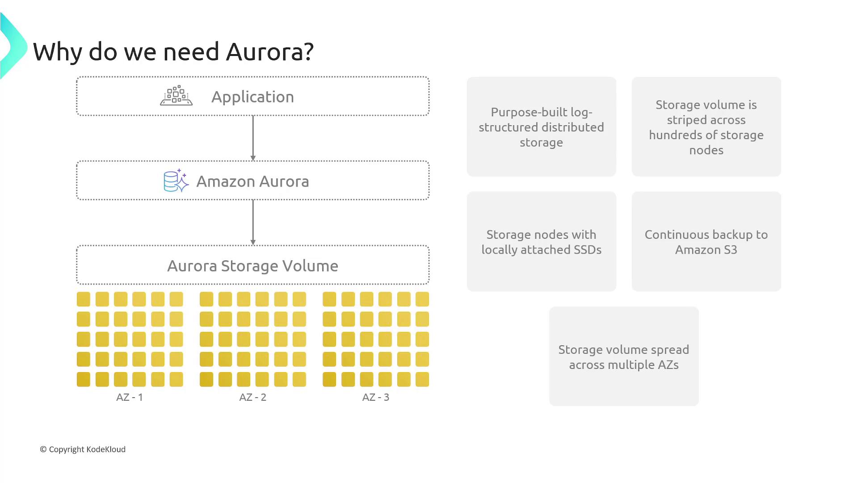Click the Copyright KodeKloud text
This screenshot has width=858, height=483.
[83, 449]
